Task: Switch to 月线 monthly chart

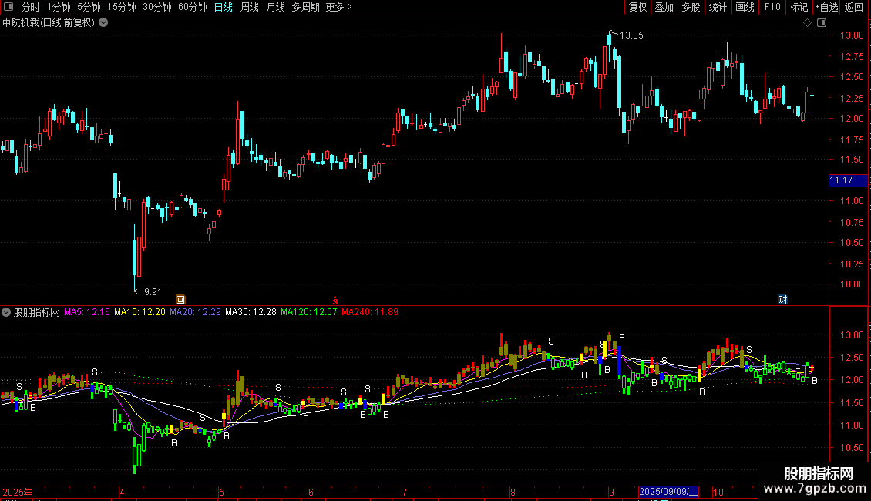Action: click(275, 7)
